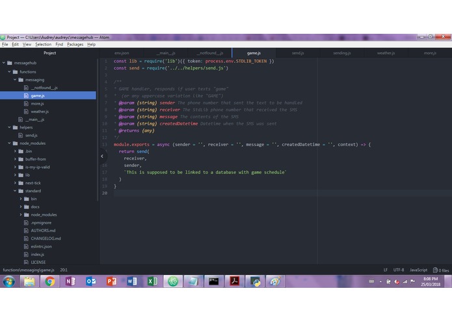Screen dimensions: 452x321
Task: Click the Atom icon in taskbar
Action: click(x=173, y=281)
